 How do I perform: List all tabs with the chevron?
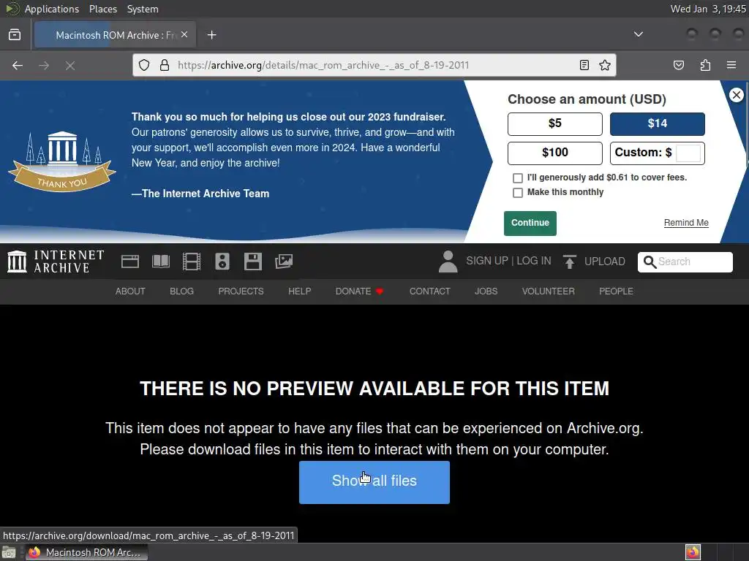point(638,34)
